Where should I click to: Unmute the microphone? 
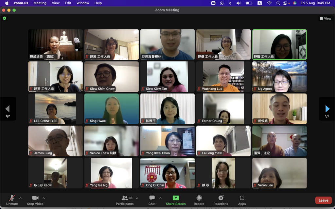pos(12,198)
